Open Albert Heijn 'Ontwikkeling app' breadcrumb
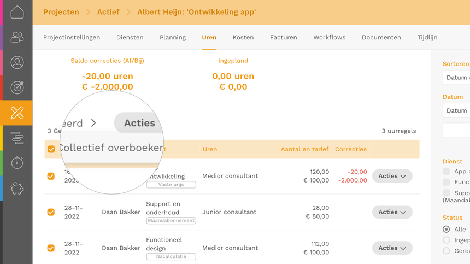This screenshot has height=264, width=470. 197,12
